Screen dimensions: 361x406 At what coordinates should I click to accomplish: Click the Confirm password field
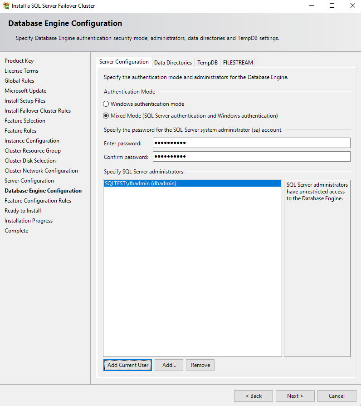[x=252, y=156]
